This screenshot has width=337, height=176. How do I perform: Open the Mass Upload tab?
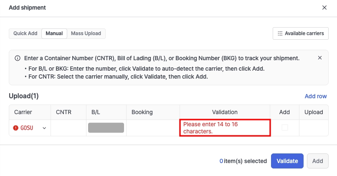pyautogui.click(x=86, y=33)
